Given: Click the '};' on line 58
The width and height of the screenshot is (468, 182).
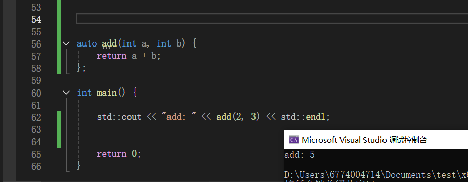Looking at the screenshot, I should click(x=81, y=68).
